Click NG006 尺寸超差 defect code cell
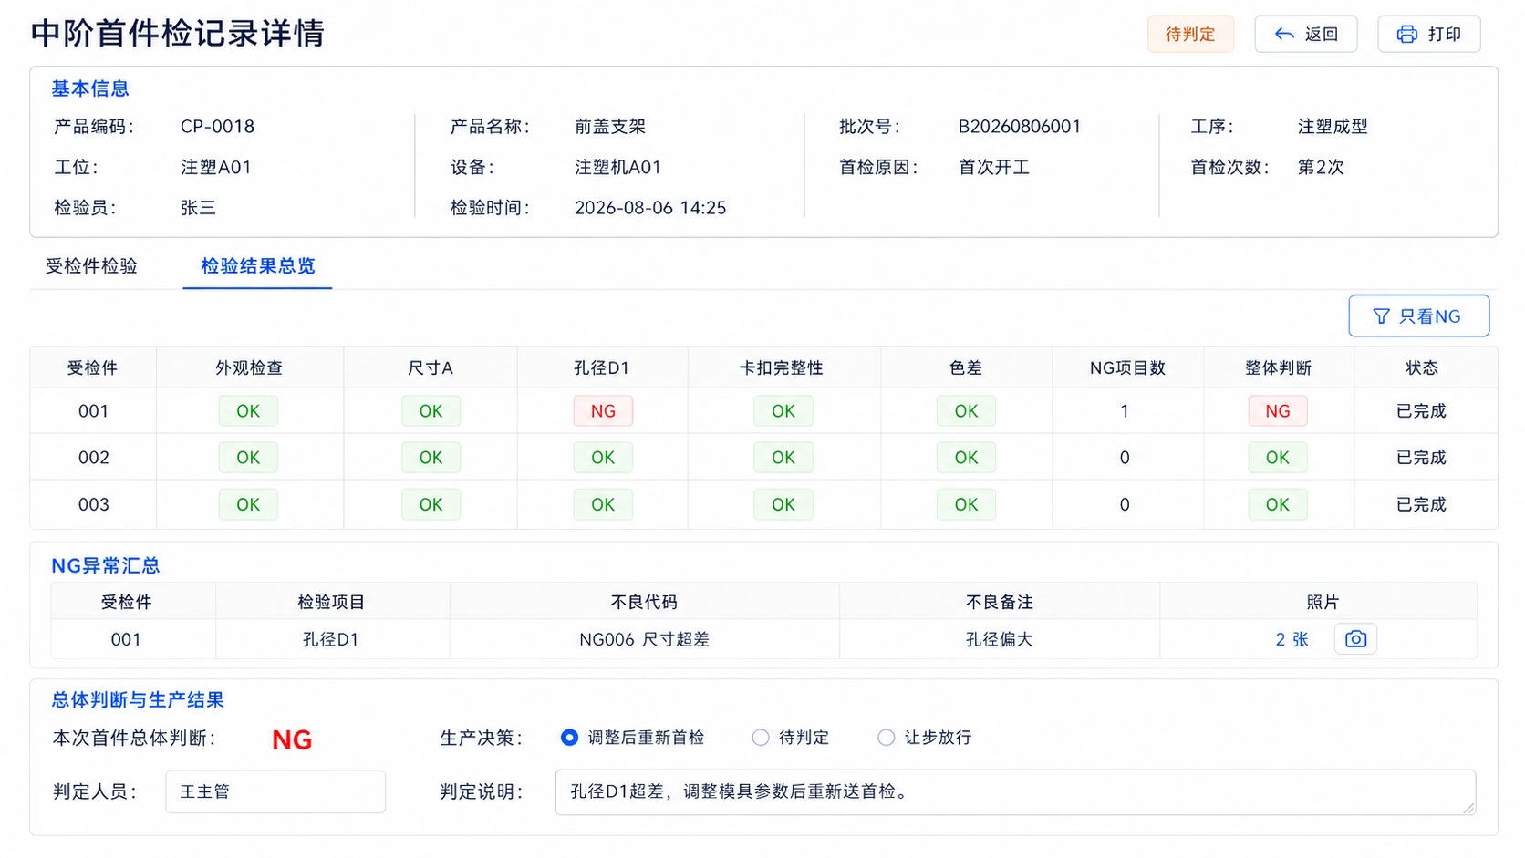 (644, 640)
